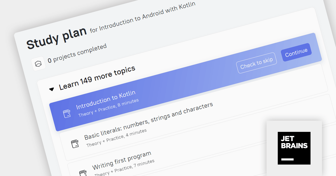This screenshot has width=336, height=176.
Task: Click the Study plan heading
Action: pyautogui.click(x=57, y=38)
